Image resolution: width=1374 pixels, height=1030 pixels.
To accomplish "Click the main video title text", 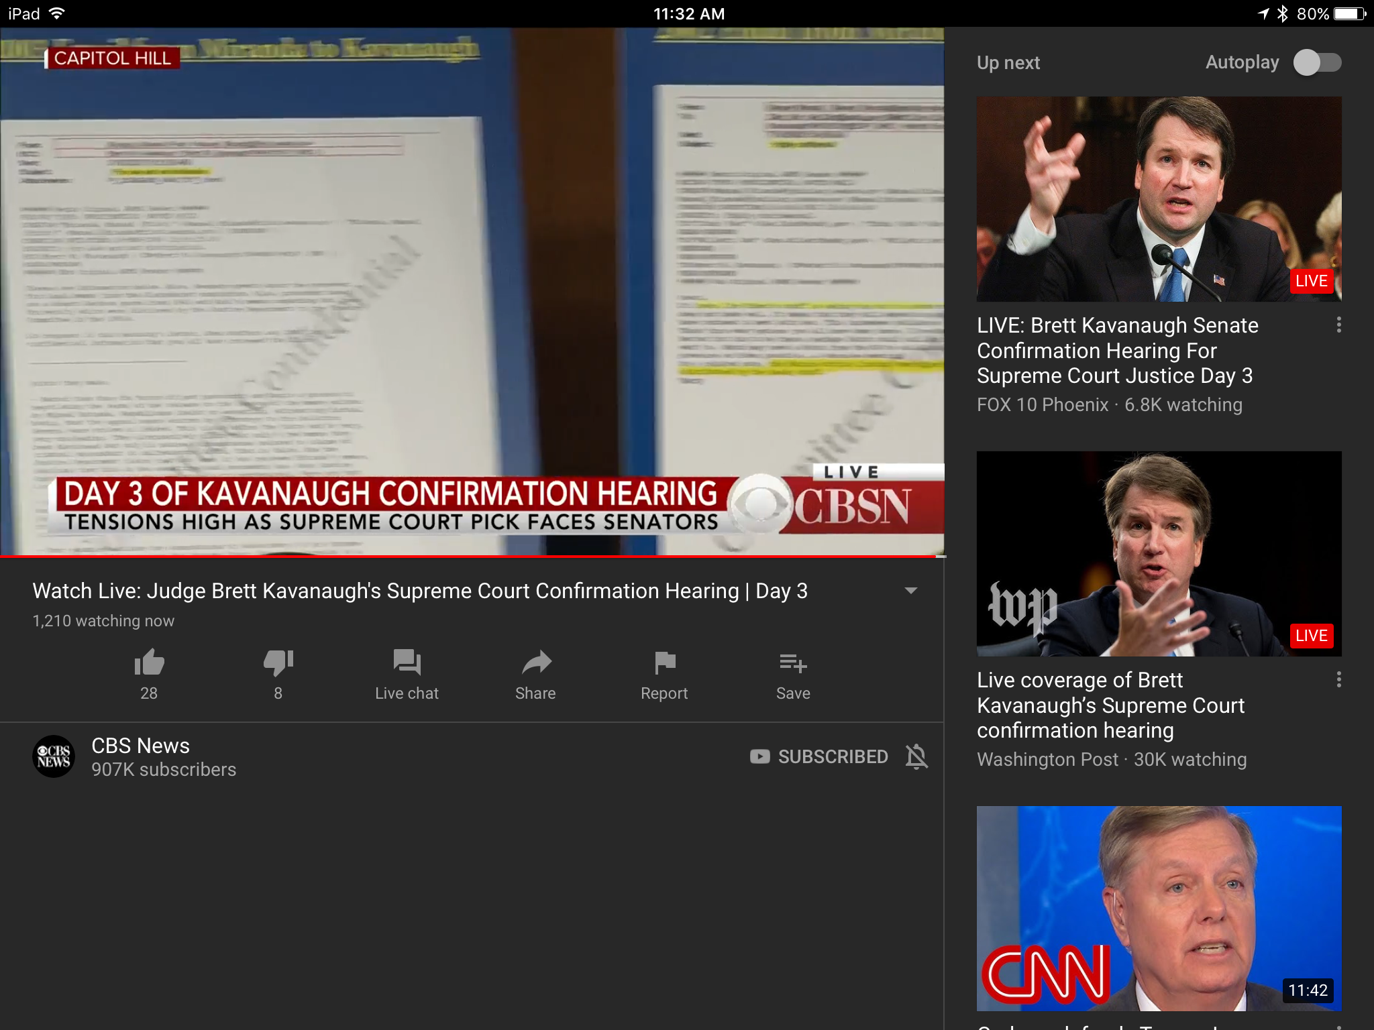I will [420, 591].
